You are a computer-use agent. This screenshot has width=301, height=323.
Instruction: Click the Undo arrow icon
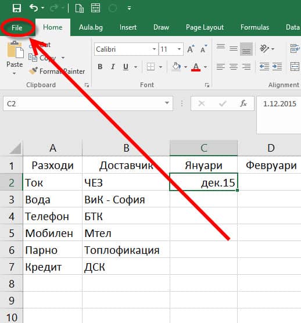34,8
